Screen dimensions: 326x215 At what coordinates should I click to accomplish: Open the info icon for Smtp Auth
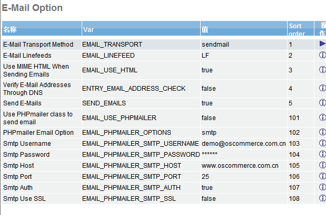coord(322,187)
